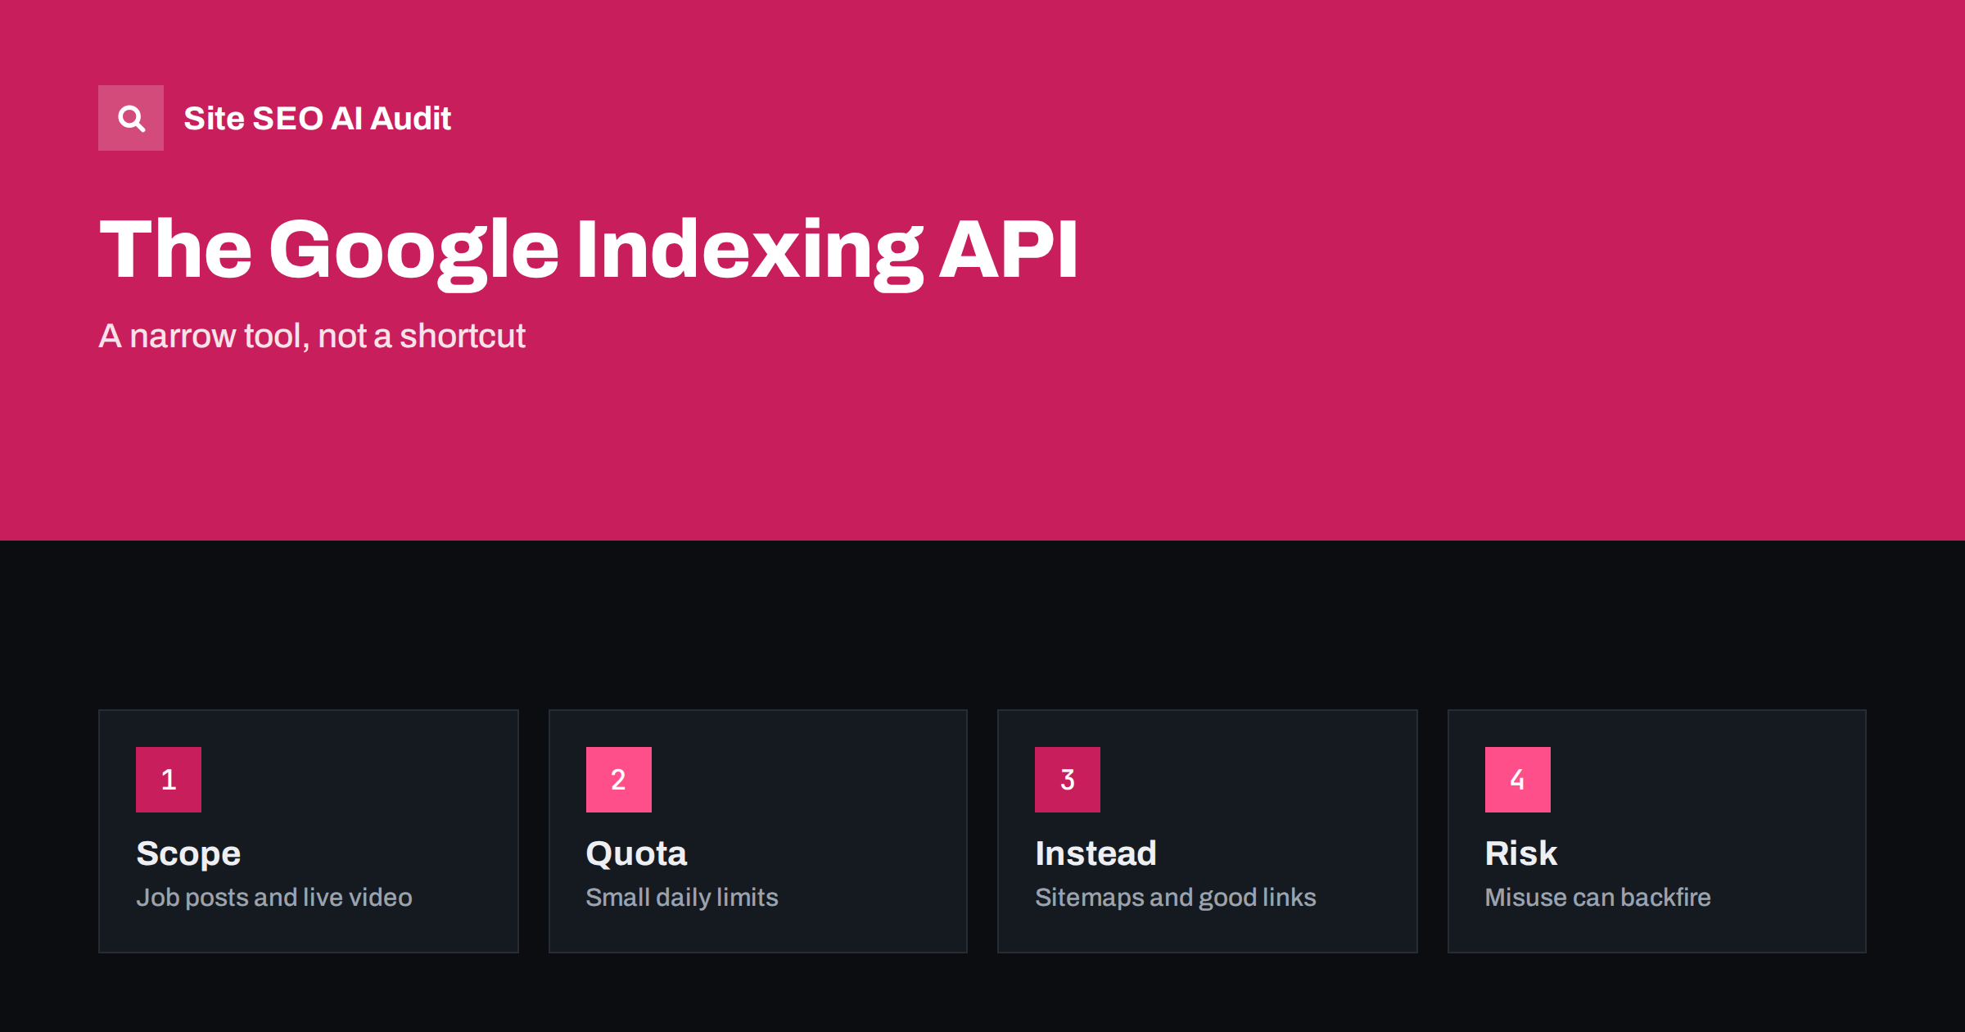Click the magnifier search icon
The image size is (1965, 1032).
(131, 118)
